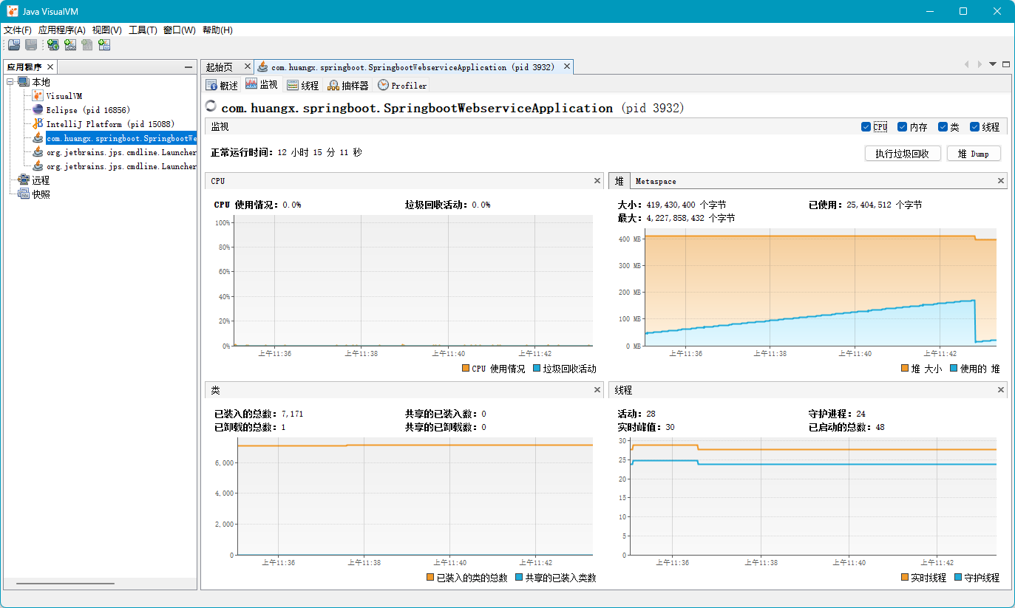
Task: Click the computer icon next to 本地
Action: [24, 82]
